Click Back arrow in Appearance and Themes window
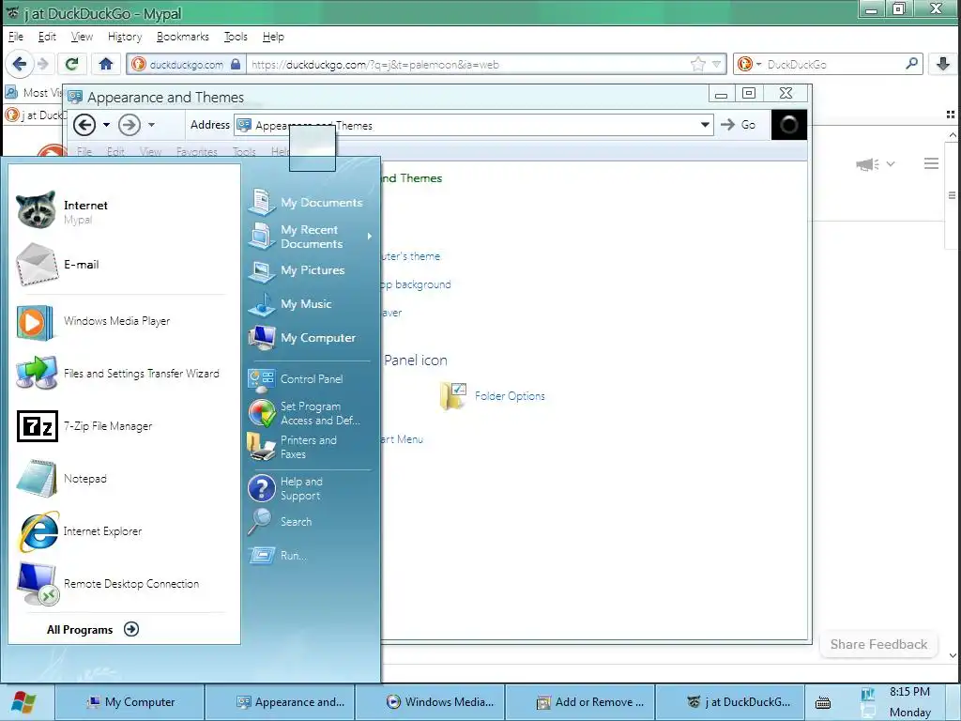This screenshot has width=961, height=721. (x=84, y=125)
